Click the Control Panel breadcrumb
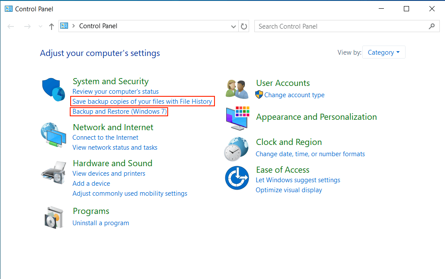Image resolution: width=445 pixels, height=279 pixels. pyautogui.click(x=98, y=26)
